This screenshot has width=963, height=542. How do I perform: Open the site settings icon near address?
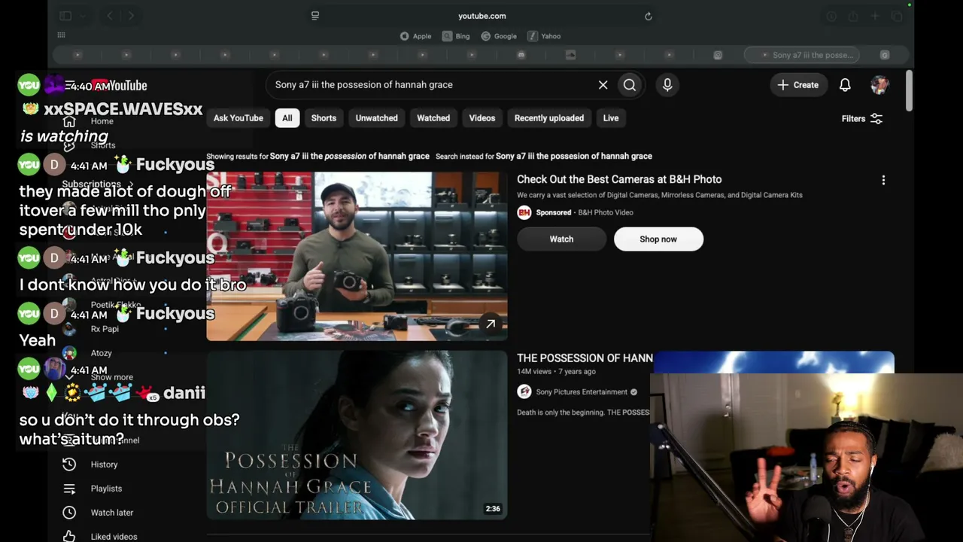[x=315, y=16]
